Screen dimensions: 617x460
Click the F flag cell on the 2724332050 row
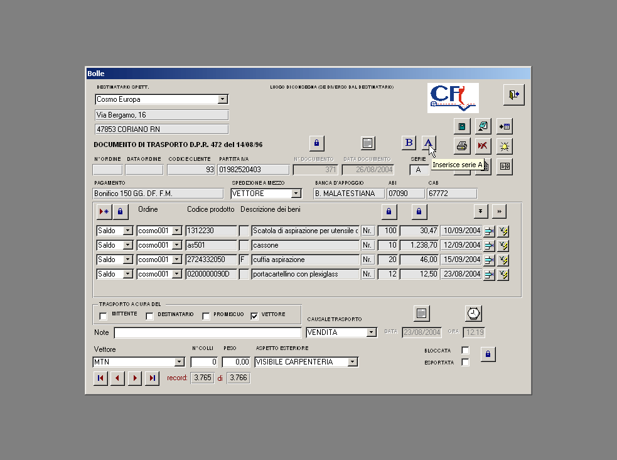tap(244, 260)
